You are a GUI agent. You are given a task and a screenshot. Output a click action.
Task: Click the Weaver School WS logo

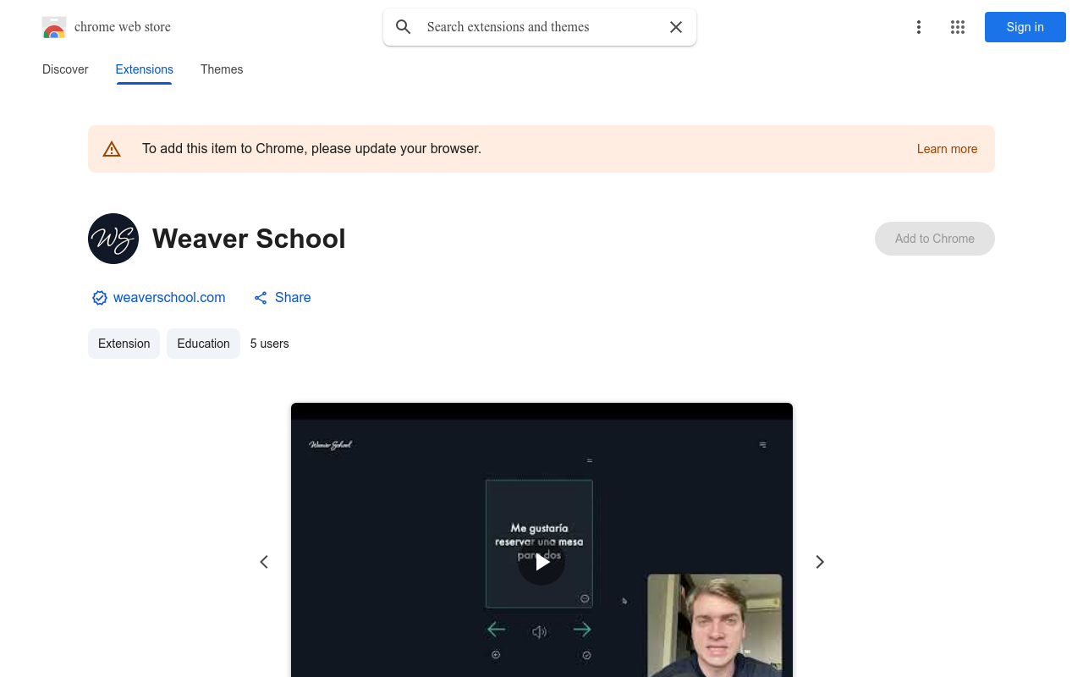[113, 239]
